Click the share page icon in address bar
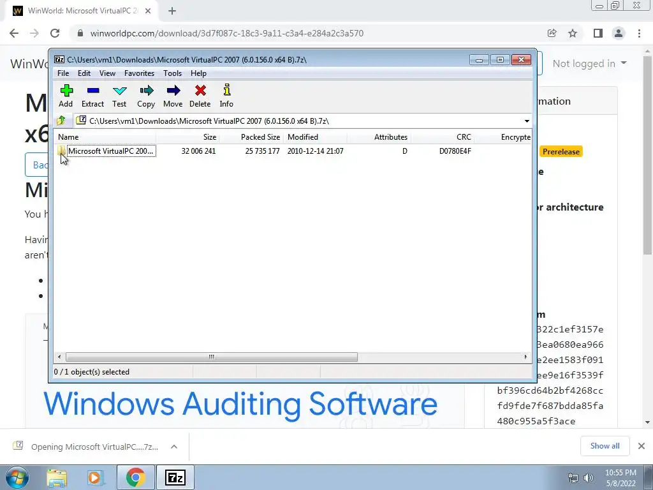Image resolution: width=653 pixels, height=490 pixels. (552, 33)
